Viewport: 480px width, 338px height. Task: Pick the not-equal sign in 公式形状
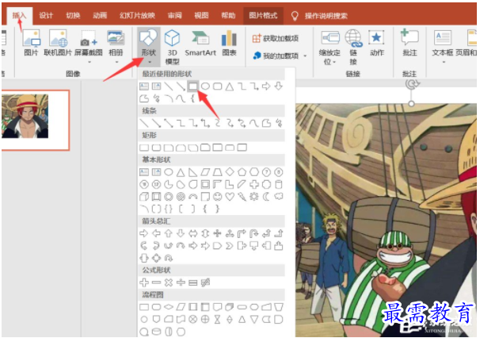pos(205,282)
